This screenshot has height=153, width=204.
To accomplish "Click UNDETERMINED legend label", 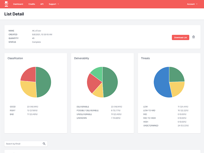I will coord(151,125).
